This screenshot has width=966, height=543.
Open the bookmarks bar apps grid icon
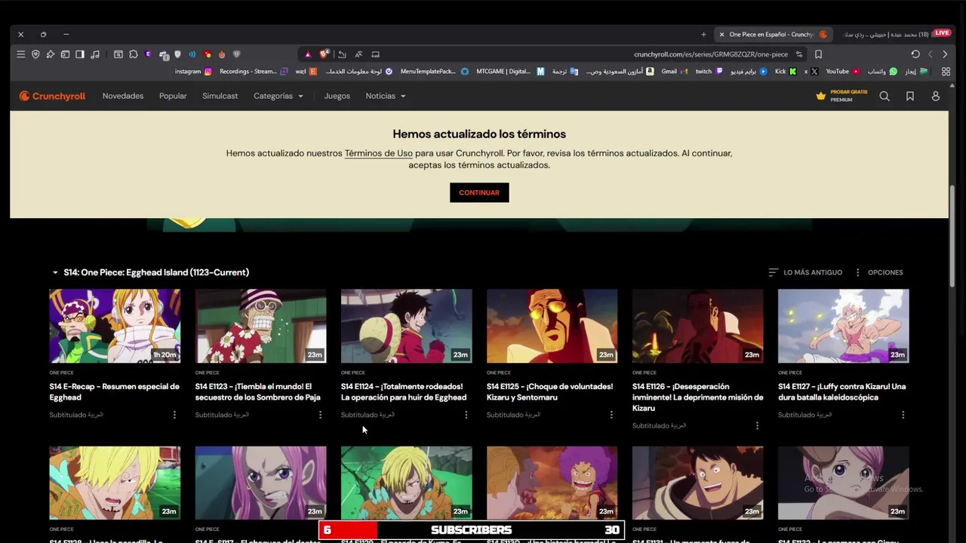[x=946, y=72]
